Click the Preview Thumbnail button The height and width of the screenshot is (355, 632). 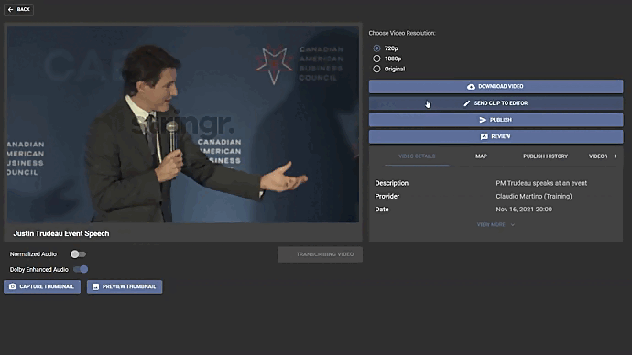[x=125, y=286]
